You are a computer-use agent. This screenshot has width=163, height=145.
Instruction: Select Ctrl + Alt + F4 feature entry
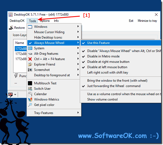53,59
